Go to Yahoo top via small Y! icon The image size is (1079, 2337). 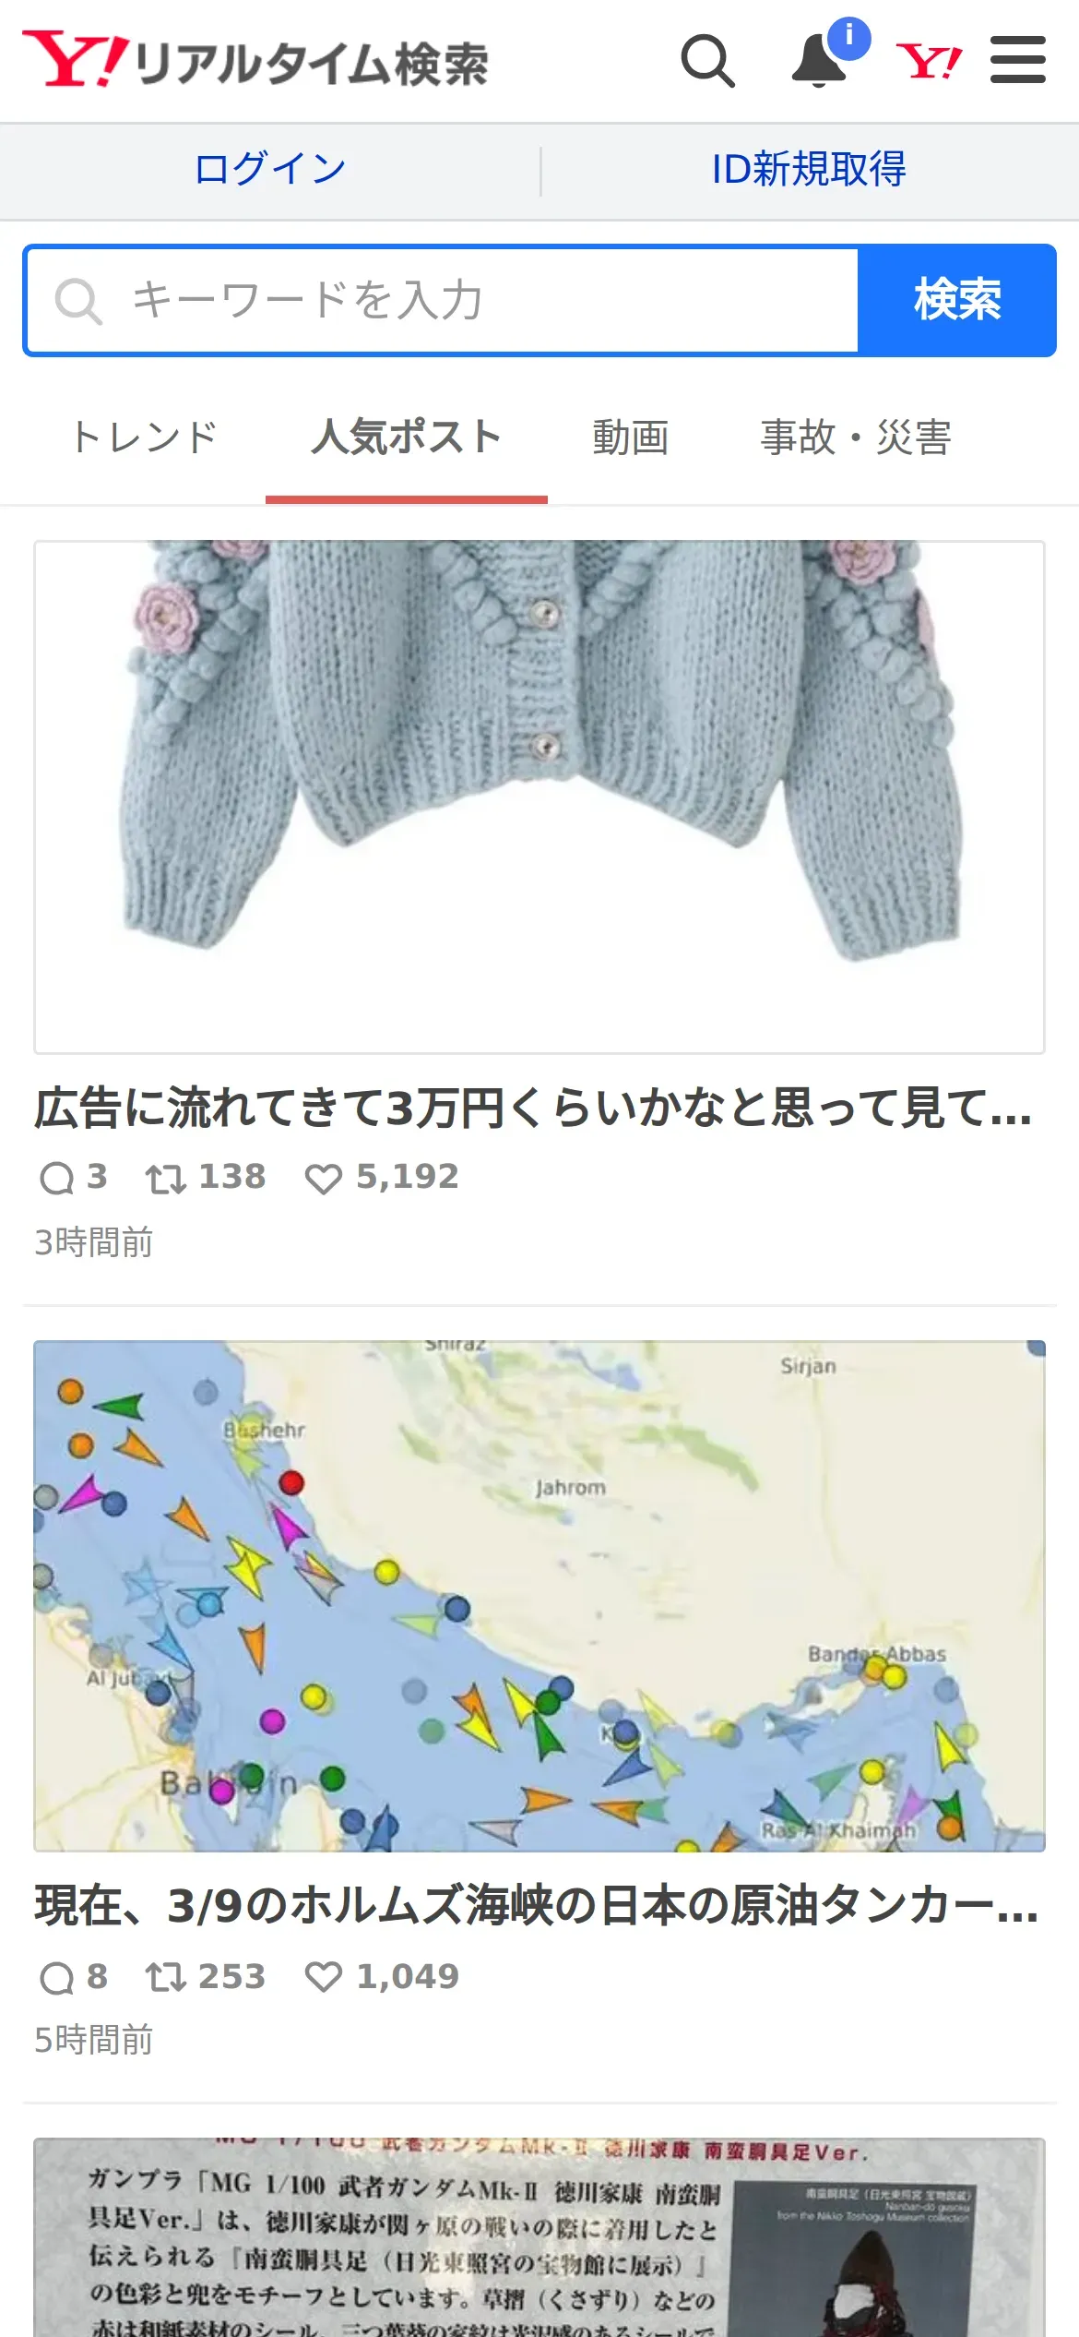point(929,62)
